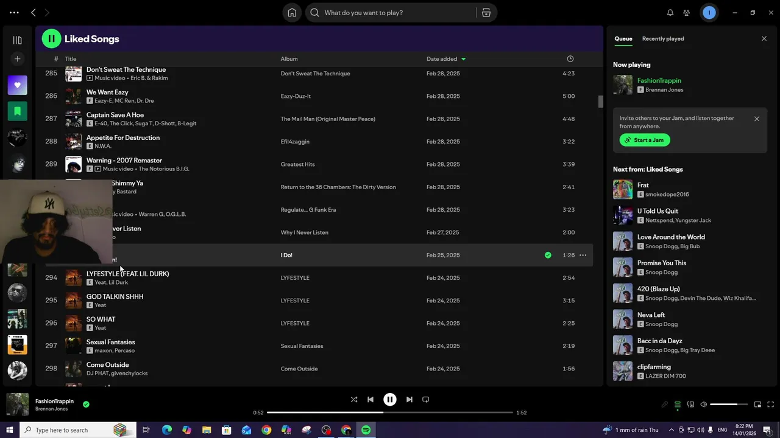Show hidden system tray icons
This screenshot has width=780, height=438.
point(671,430)
